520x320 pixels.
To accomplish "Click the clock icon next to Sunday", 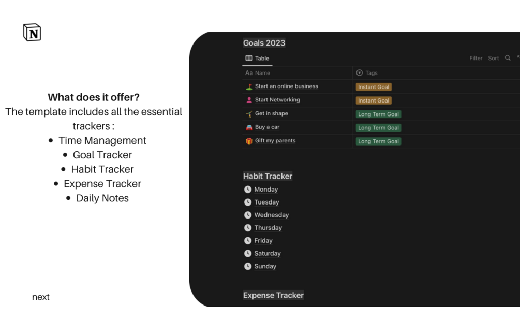I will [248, 266].
